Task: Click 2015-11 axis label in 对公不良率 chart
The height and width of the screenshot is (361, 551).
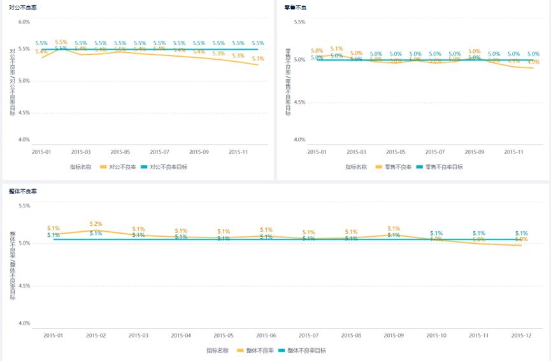Action: 238,152
